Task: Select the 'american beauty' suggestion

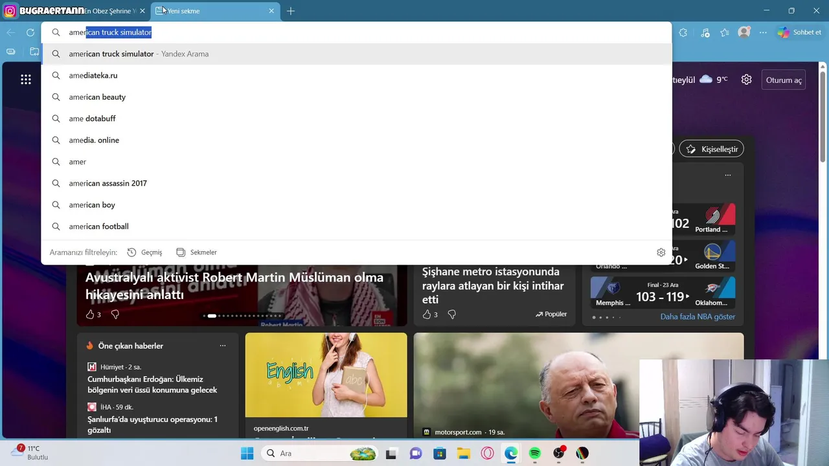Action: 356,97
